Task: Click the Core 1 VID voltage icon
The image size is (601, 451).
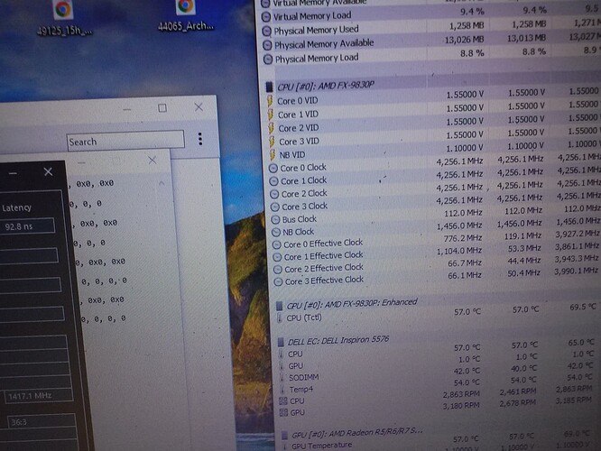Action: [x=271, y=115]
